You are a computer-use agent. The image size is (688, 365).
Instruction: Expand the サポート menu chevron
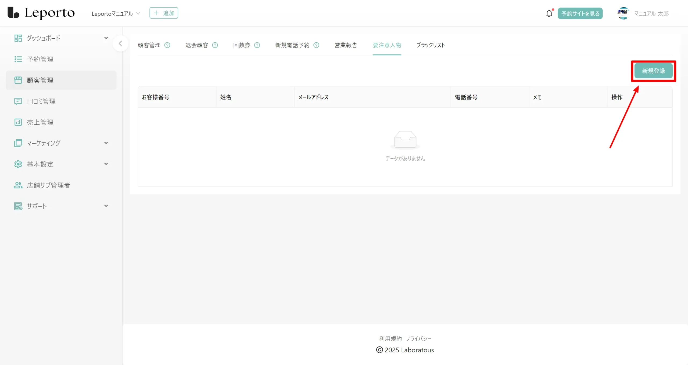106,206
